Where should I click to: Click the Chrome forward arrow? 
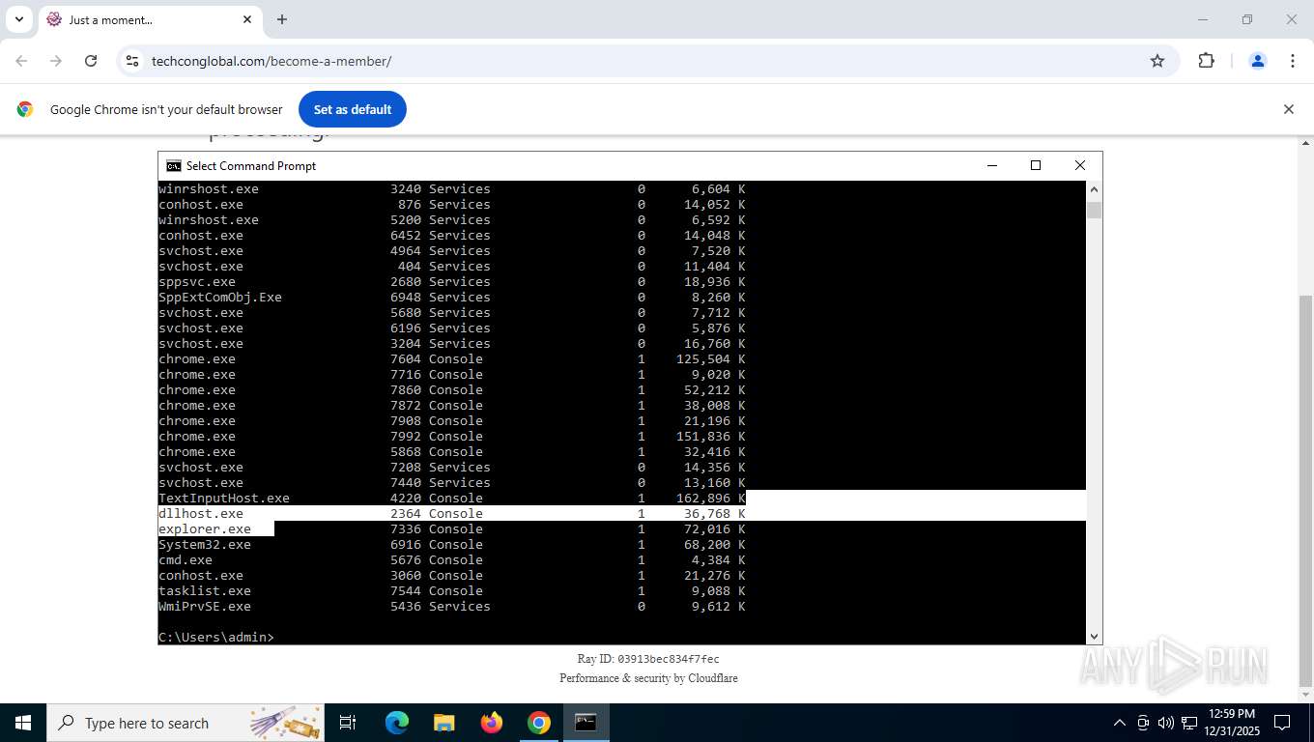coord(56,61)
